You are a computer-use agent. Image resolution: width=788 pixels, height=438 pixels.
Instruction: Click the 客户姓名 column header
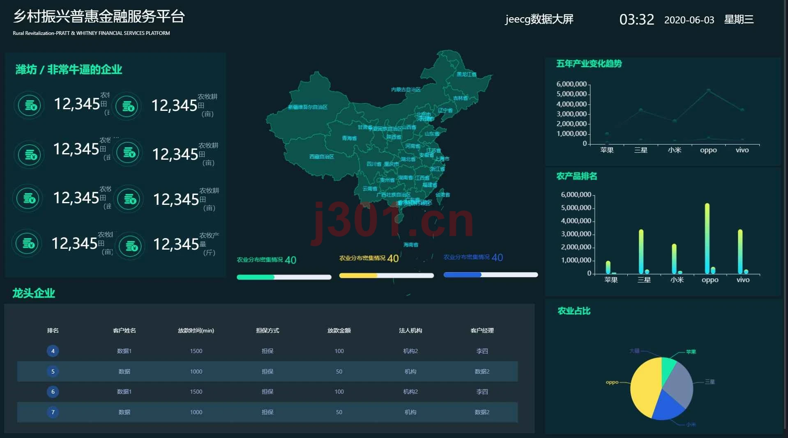pos(124,330)
